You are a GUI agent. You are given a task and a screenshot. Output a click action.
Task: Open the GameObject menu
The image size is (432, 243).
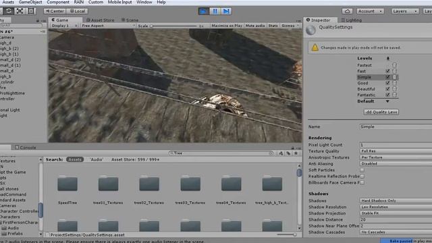[x=30, y=2]
